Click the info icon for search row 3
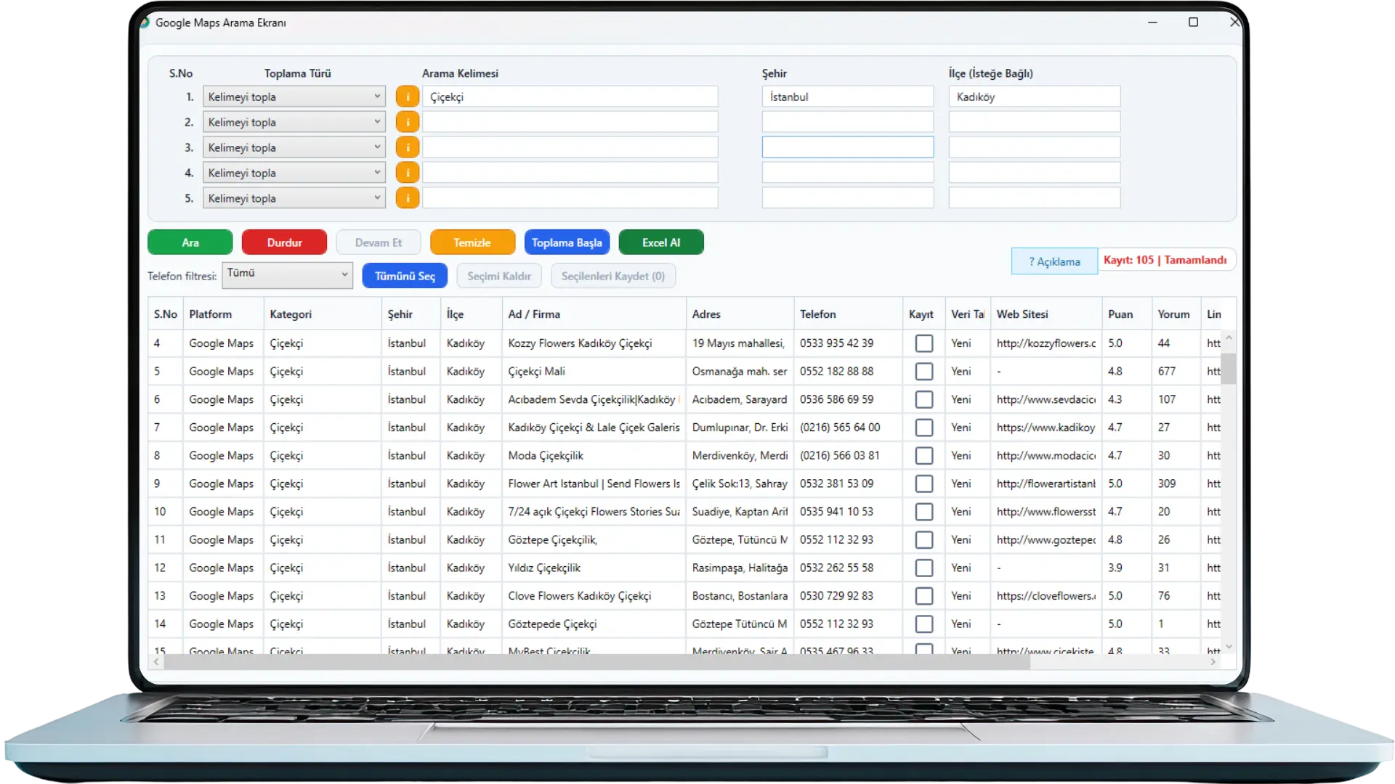Image resolution: width=1395 pixels, height=784 pixels. click(408, 147)
